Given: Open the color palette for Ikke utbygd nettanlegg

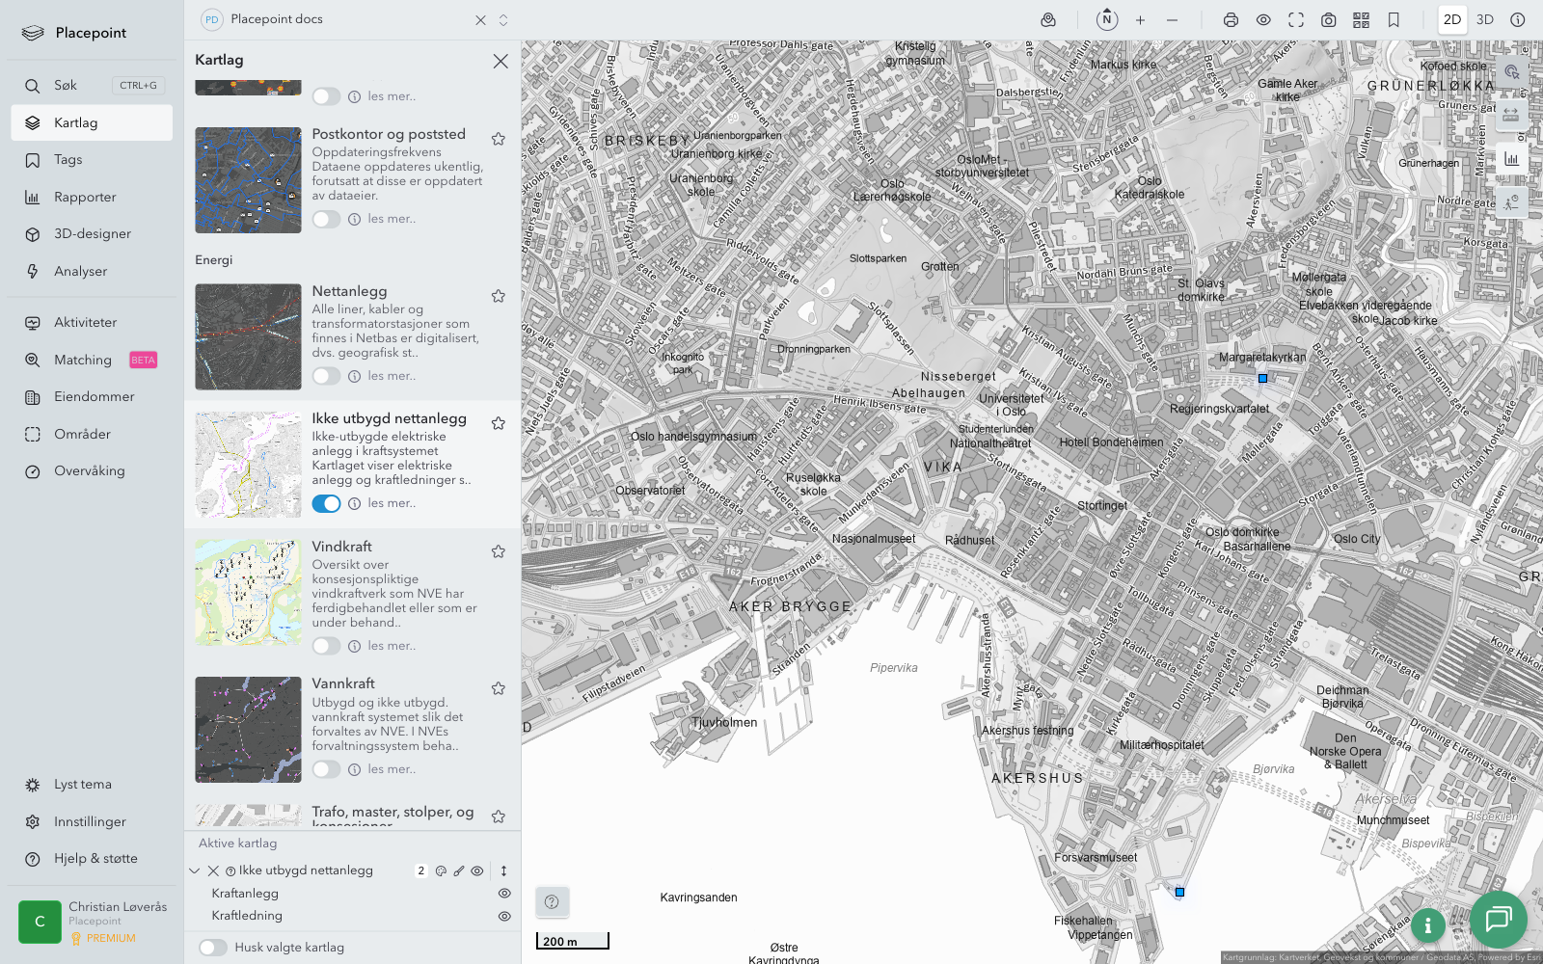Looking at the screenshot, I should pyautogui.click(x=441, y=870).
